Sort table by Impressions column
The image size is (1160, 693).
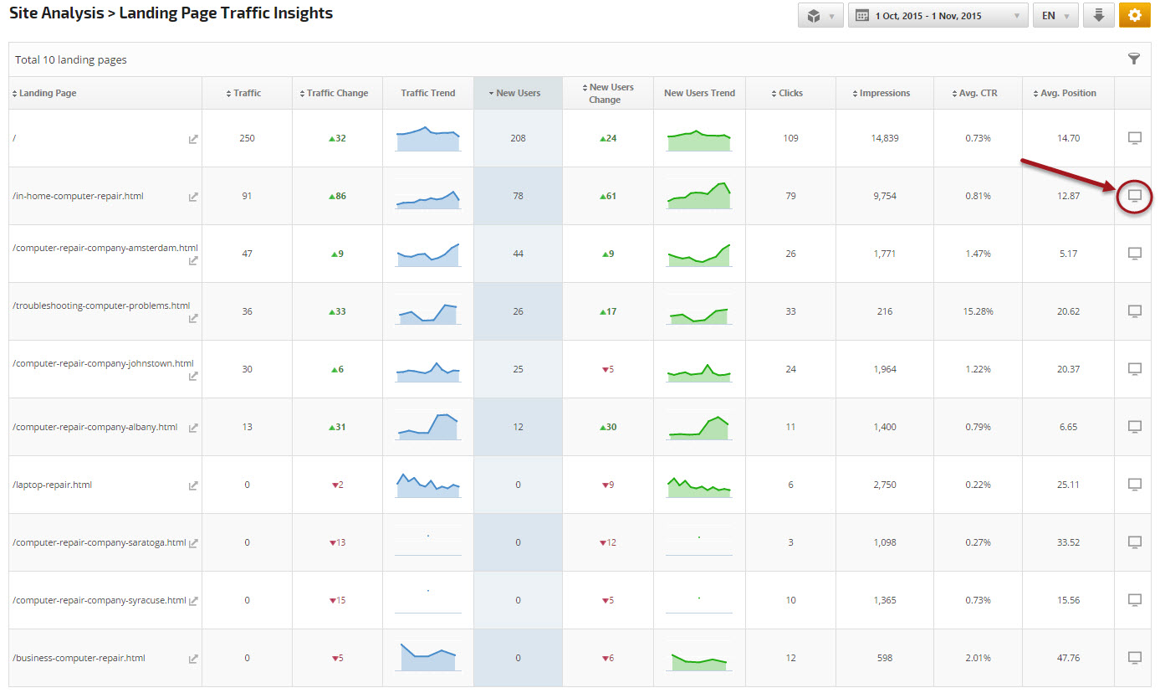pos(884,93)
